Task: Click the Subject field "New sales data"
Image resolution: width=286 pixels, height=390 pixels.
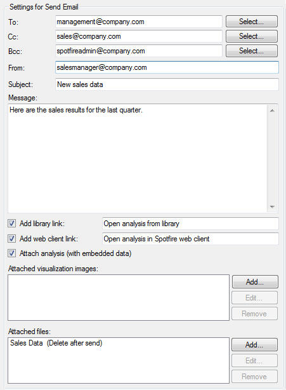Action: click(x=167, y=84)
